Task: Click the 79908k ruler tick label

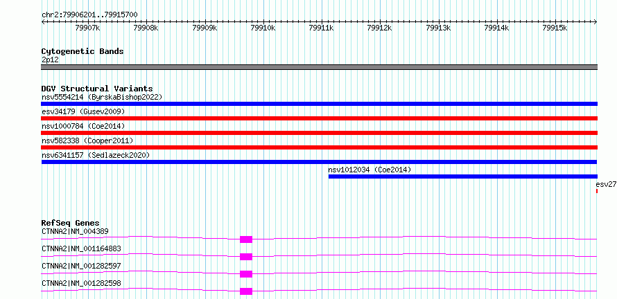Action: (x=146, y=28)
